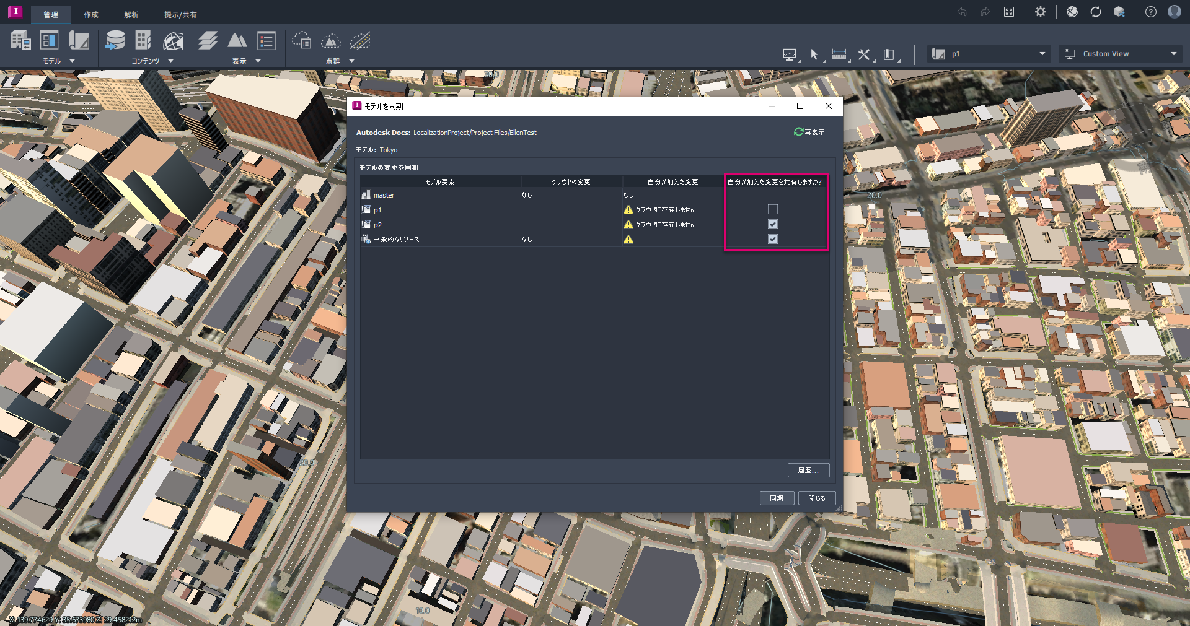
Task: Open application settings gear icon
Action: point(1041,12)
